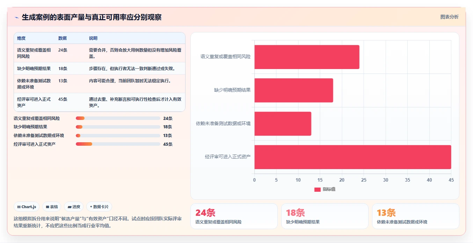
Task: Click the description starting 步骤存在
Action: [132, 69]
